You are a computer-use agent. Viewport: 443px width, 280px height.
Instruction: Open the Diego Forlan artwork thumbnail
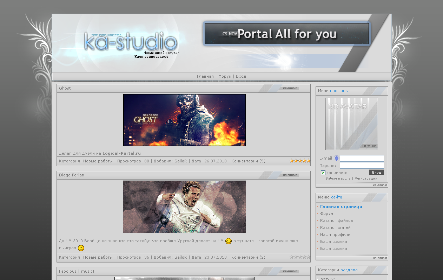184,207
